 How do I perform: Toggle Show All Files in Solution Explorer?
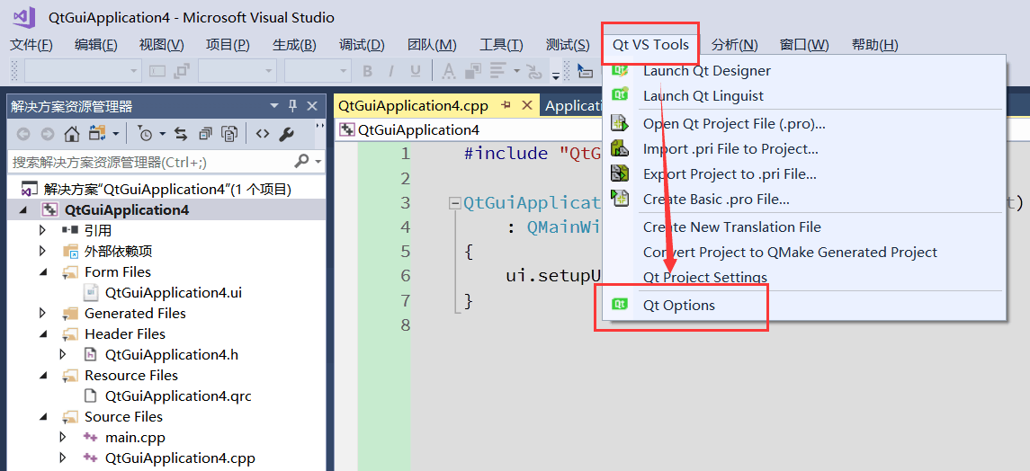click(230, 134)
